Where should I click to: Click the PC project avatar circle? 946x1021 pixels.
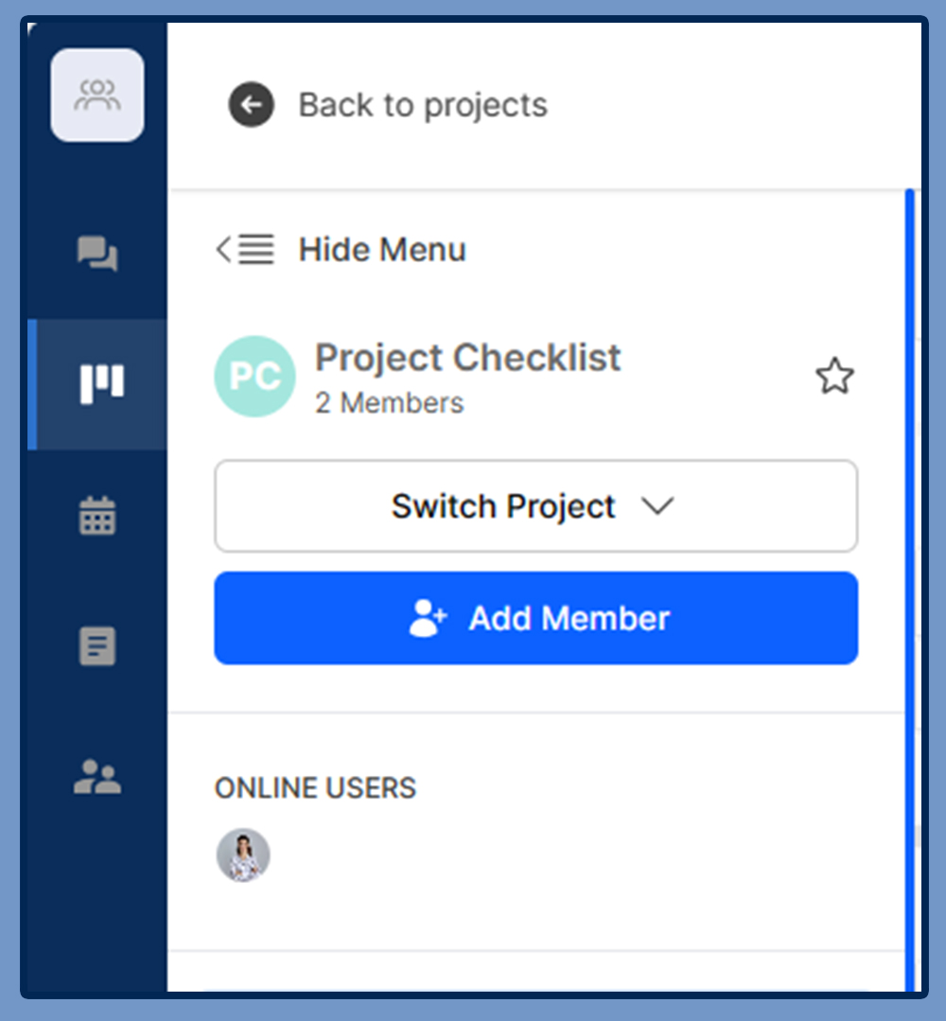tap(254, 377)
